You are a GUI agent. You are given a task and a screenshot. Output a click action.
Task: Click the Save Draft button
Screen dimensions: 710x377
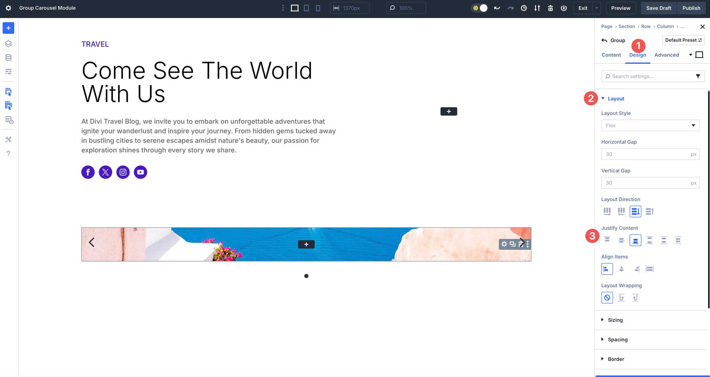pyautogui.click(x=658, y=8)
